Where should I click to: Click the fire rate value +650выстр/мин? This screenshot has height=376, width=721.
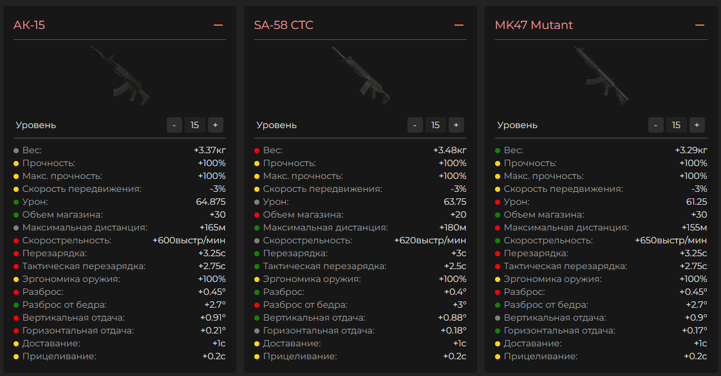tap(671, 240)
